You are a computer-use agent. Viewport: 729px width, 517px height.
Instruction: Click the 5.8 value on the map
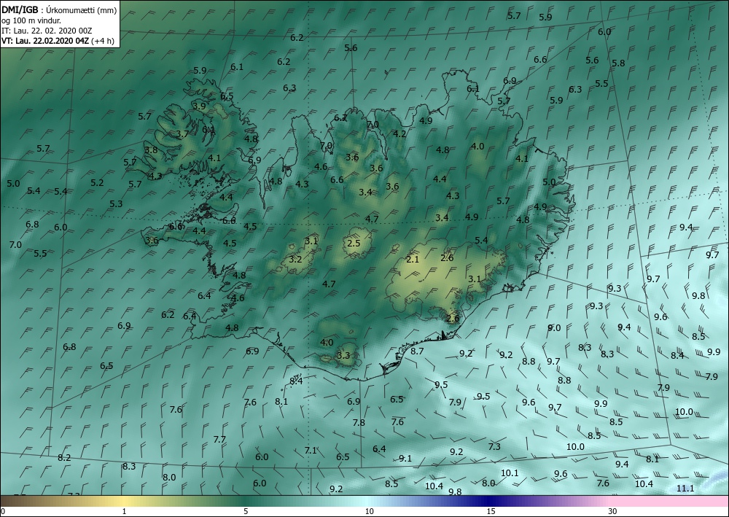pyautogui.click(x=618, y=63)
